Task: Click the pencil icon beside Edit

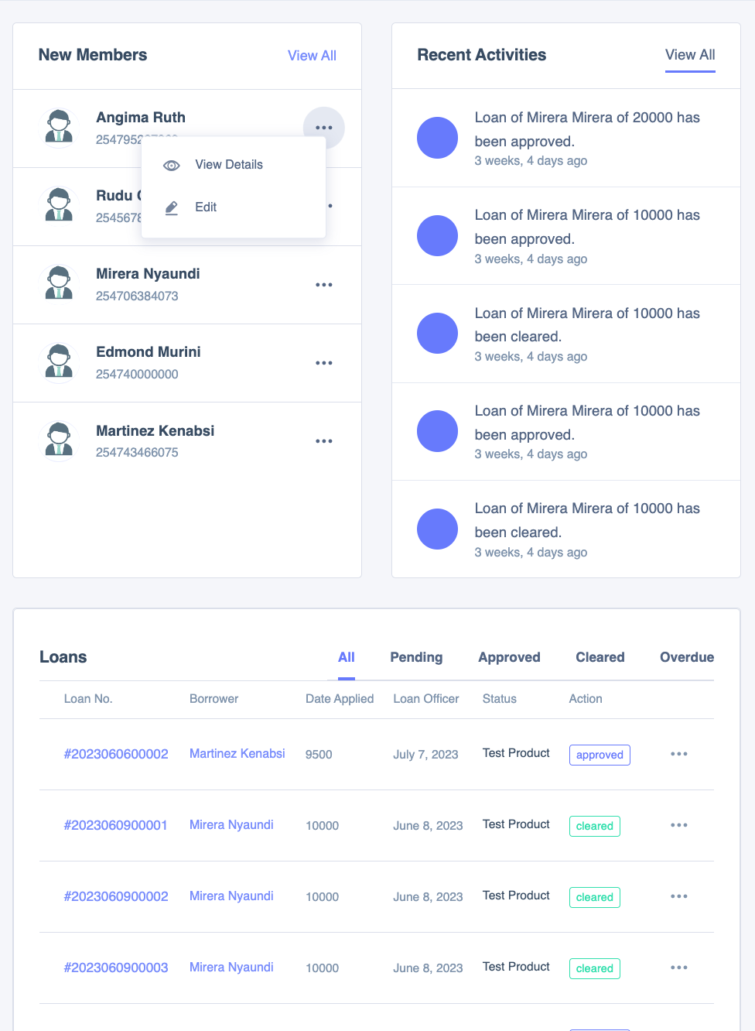Action: point(172,207)
